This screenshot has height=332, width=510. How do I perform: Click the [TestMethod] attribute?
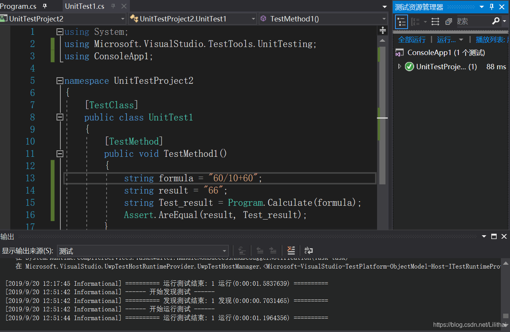pyautogui.click(x=134, y=142)
